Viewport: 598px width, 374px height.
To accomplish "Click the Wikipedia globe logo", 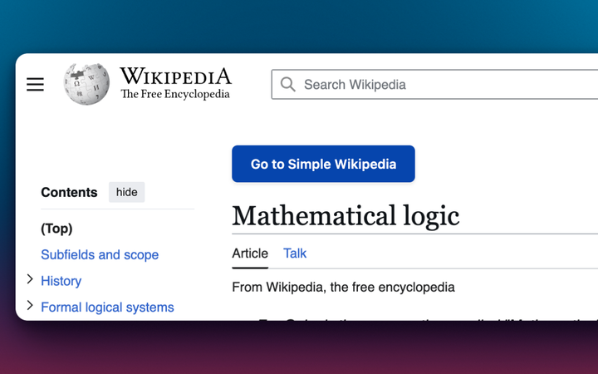I will point(86,84).
